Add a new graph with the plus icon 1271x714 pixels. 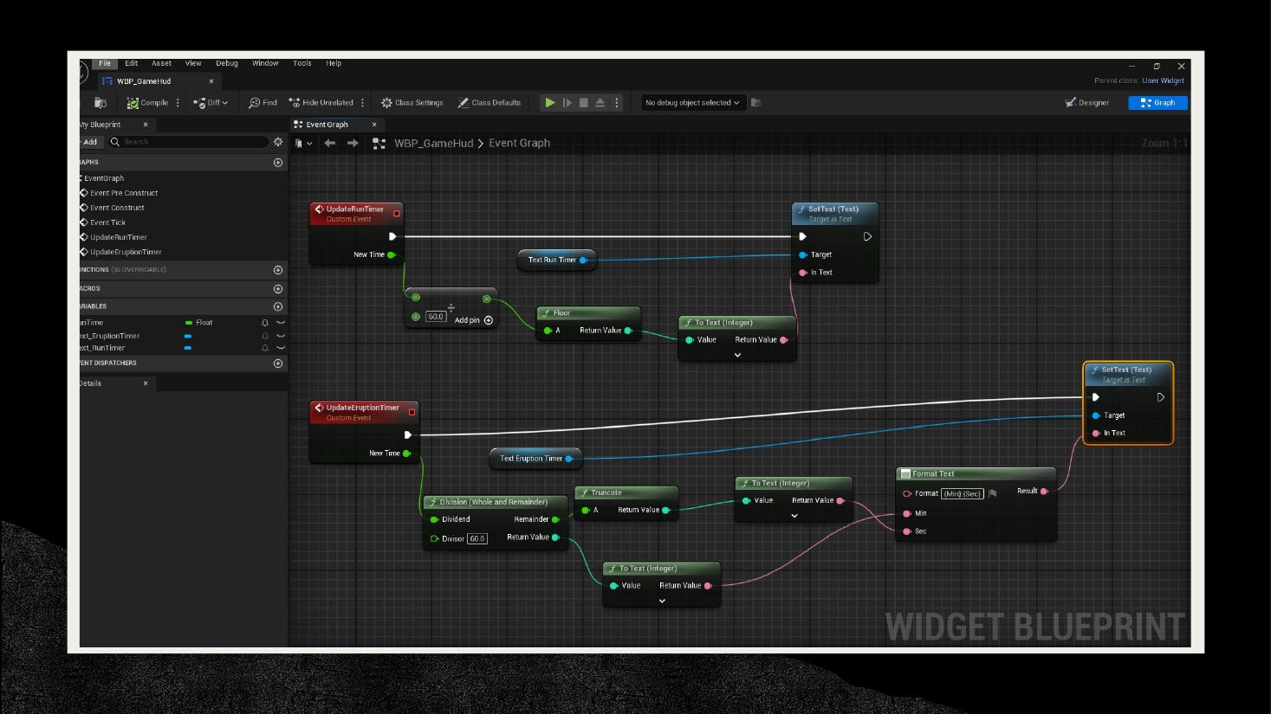click(278, 163)
